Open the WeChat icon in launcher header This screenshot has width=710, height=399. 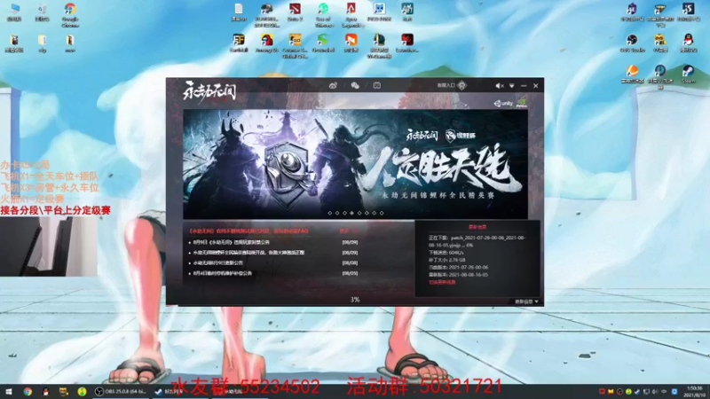[x=355, y=85]
